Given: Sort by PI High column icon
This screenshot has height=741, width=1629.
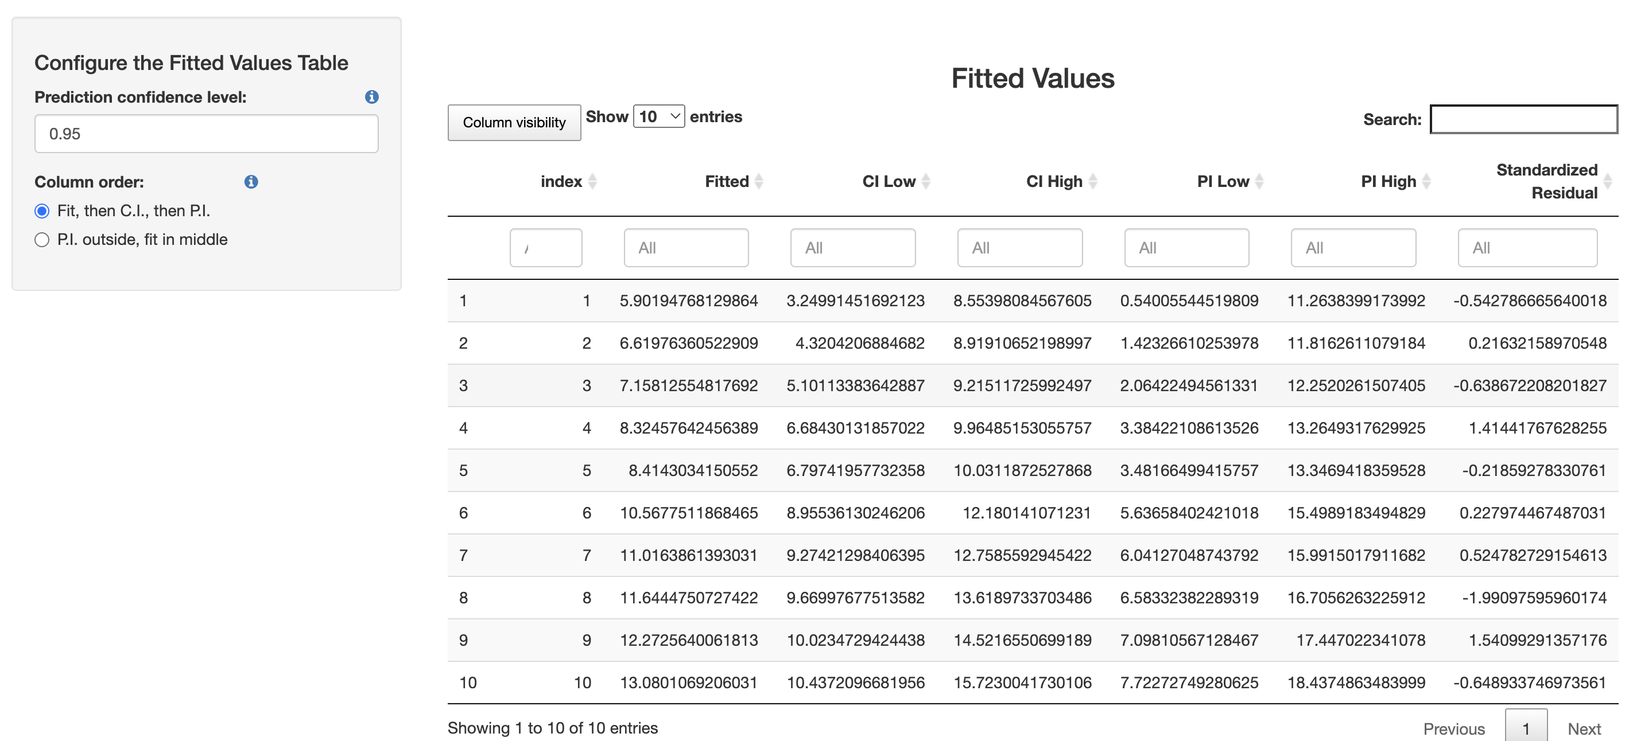Looking at the screenshot, I should pos(1425,181).
